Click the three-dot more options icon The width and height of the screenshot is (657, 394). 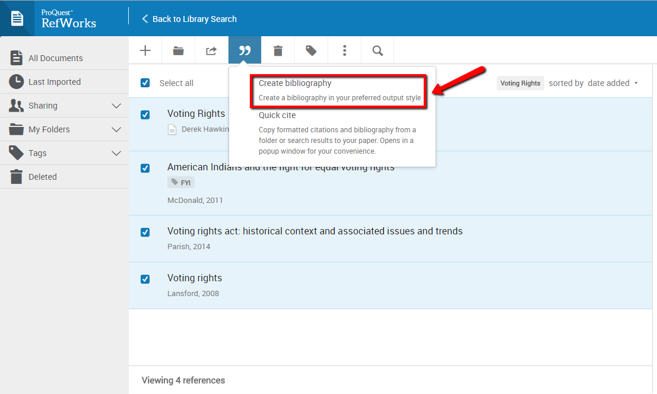coord(344,50)
